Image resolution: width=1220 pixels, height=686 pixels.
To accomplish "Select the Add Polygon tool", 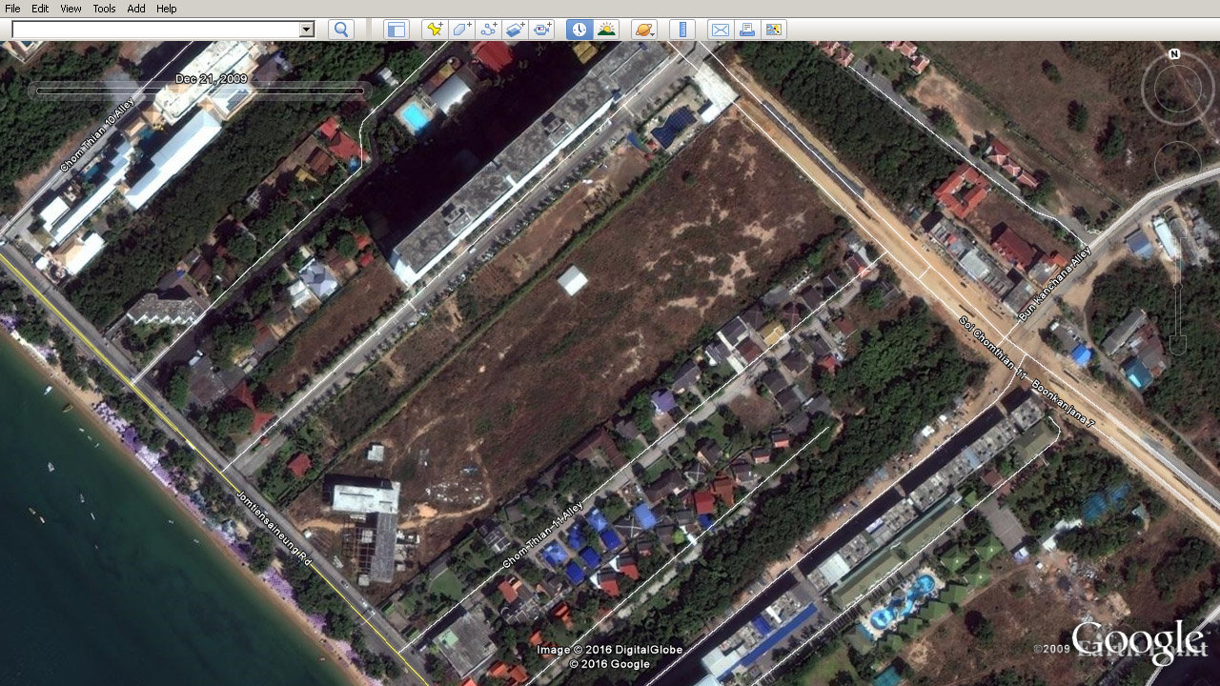I will (461, 30).
